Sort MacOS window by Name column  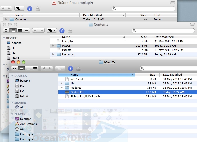(97, 75)
